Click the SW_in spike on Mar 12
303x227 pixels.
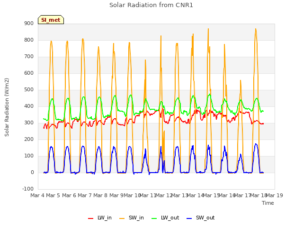pyautogui.click(x=161, y=36)
